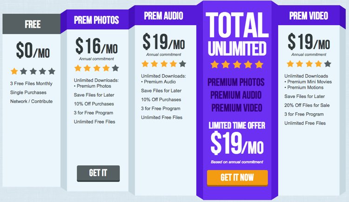349x202 pixels.
Task: Click the first gold star under Prem Audio
Action: coord(145,64)
